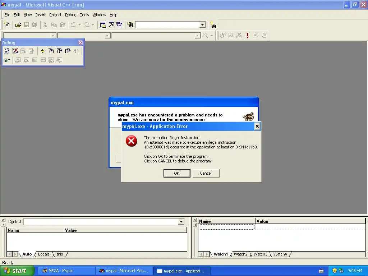Click the Step Out icon
Image resolution: width=368 pixels, height=276 pixels.
point(68,51)
